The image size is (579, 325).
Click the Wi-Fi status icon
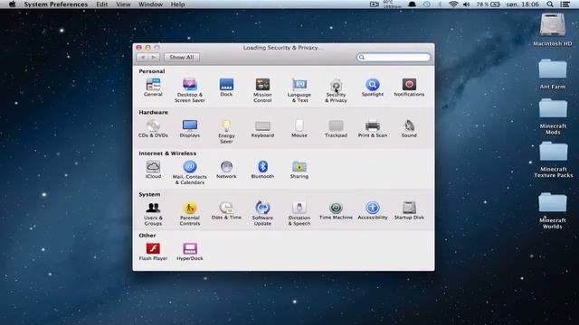[453, 5]
